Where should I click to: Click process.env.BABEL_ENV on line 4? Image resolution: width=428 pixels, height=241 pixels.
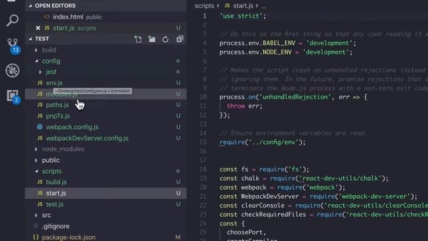click(257, 43)
